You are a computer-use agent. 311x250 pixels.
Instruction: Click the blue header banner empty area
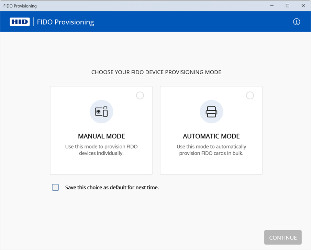click(192, 22)
